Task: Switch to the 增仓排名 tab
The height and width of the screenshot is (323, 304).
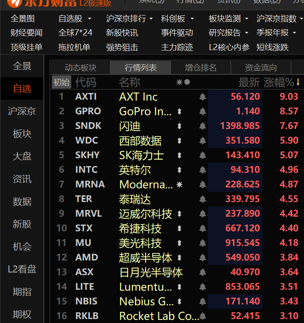Action: click(x=201, y=67)
